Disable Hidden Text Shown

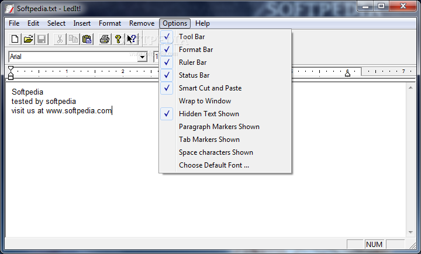(225, 114)
